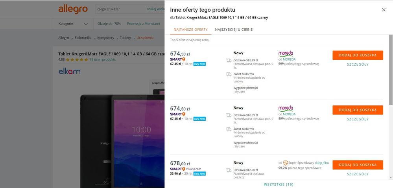Viewport: 393px width, 188px height.
Task: Open Szczegóły for second moreda offer
Action: (x=358, y=119)
